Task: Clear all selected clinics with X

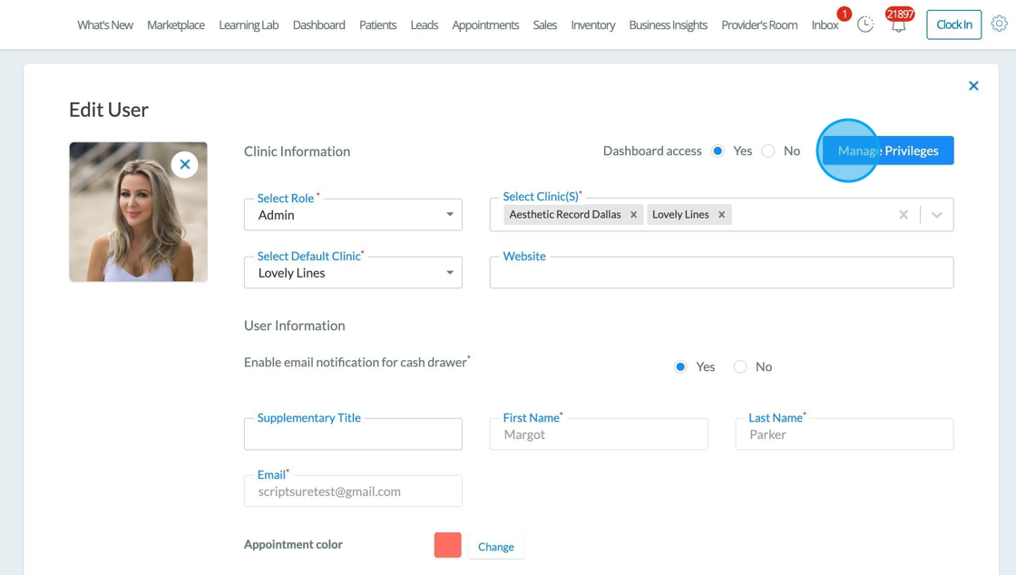Action: [904, 215]
